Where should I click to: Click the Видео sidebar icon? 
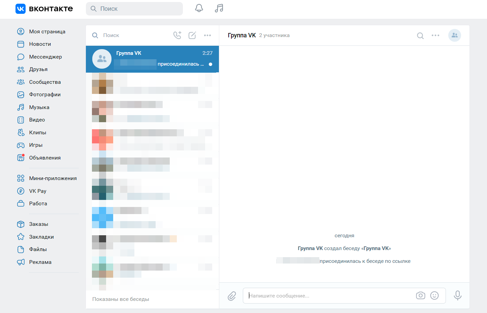21,120
